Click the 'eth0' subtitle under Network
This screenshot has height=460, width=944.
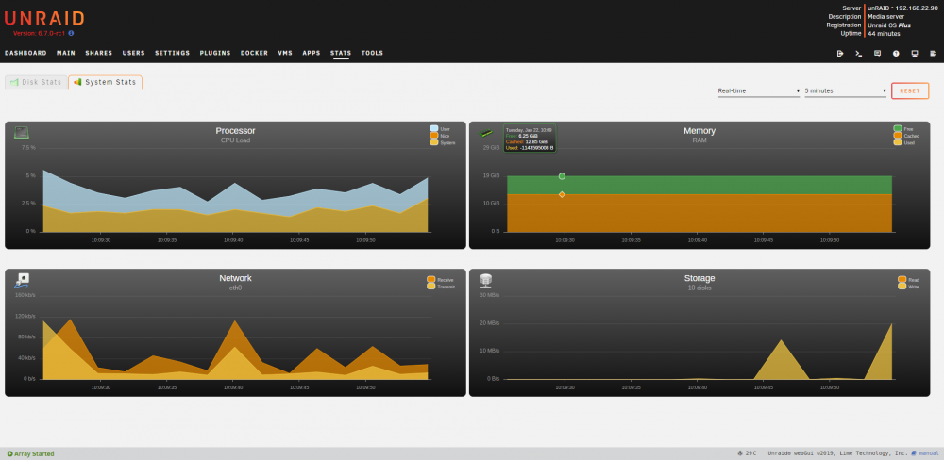(x=235, y=288)
